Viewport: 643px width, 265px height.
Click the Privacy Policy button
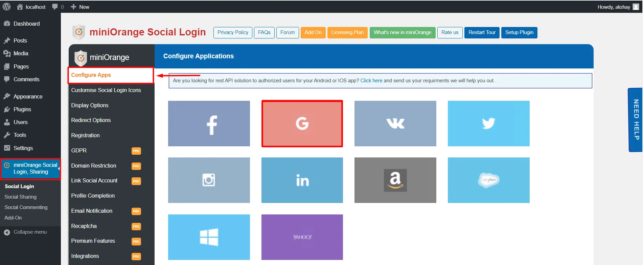(233, 32)
